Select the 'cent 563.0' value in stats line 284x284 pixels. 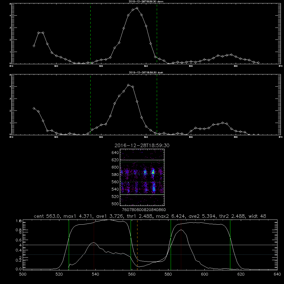[x=47, y=216]
